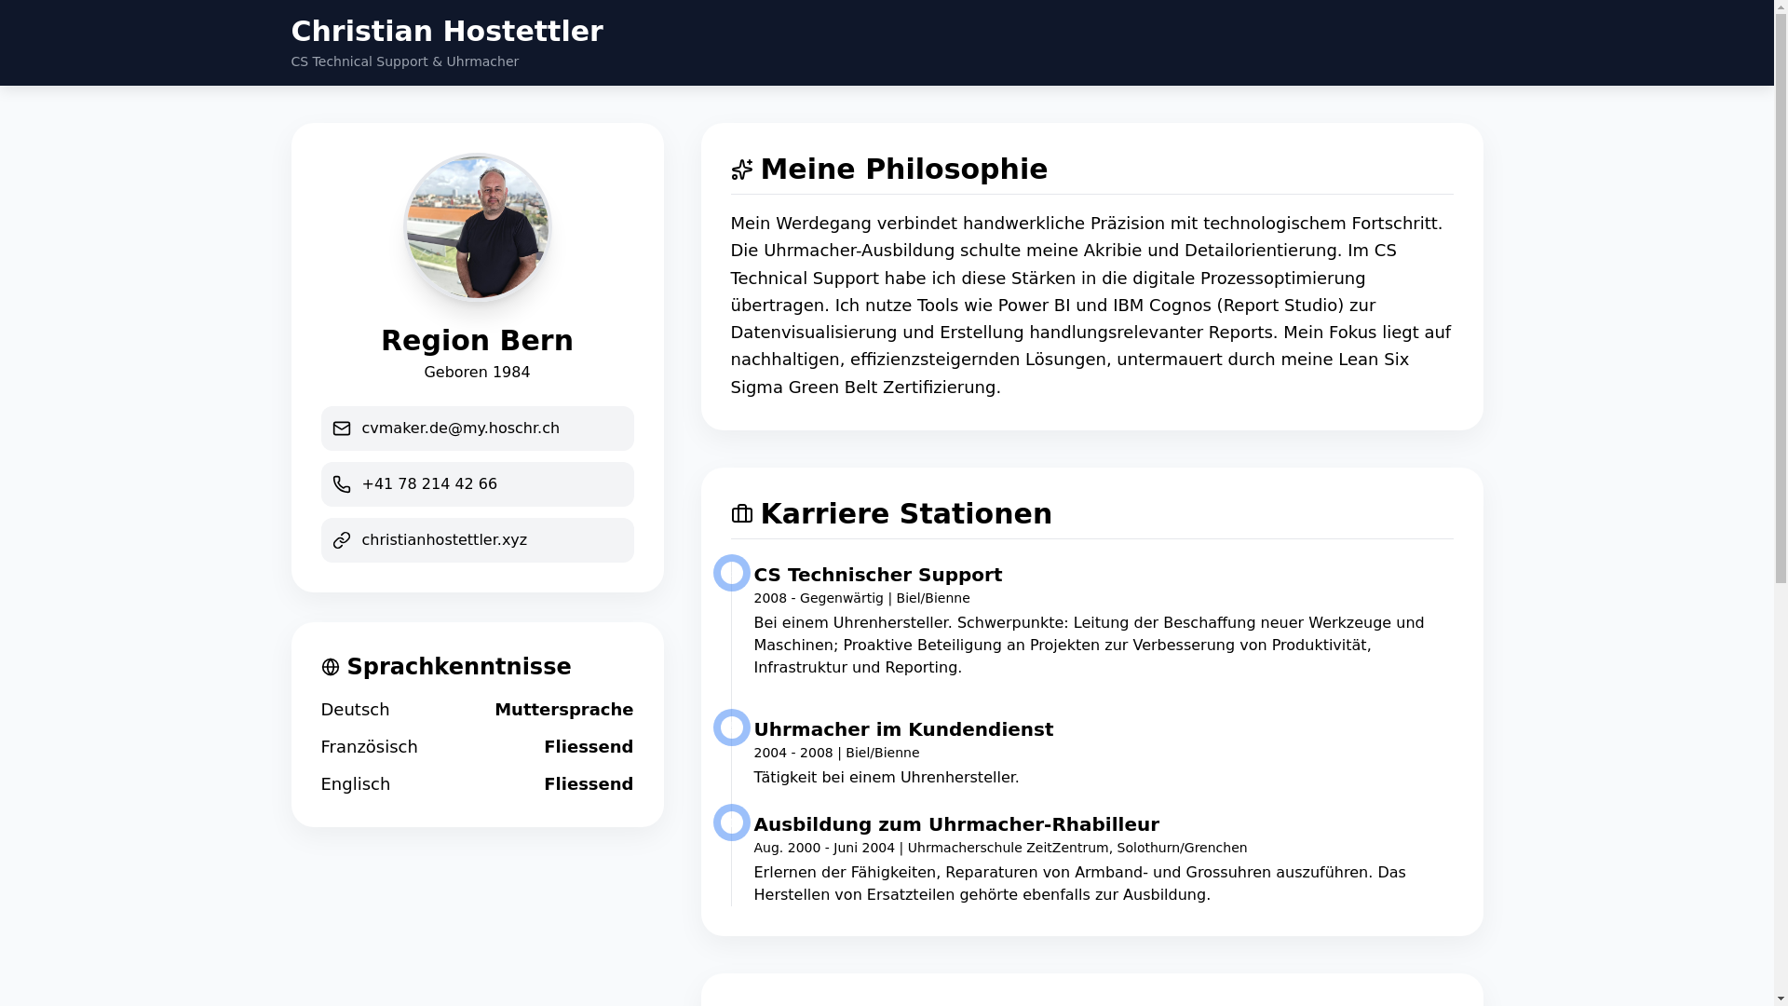
Task: Click the Christian Hostettler header title
Action: pos(447,32)
